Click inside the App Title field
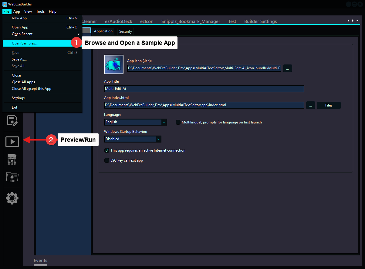The image size is (365, 269). [203, 89]
